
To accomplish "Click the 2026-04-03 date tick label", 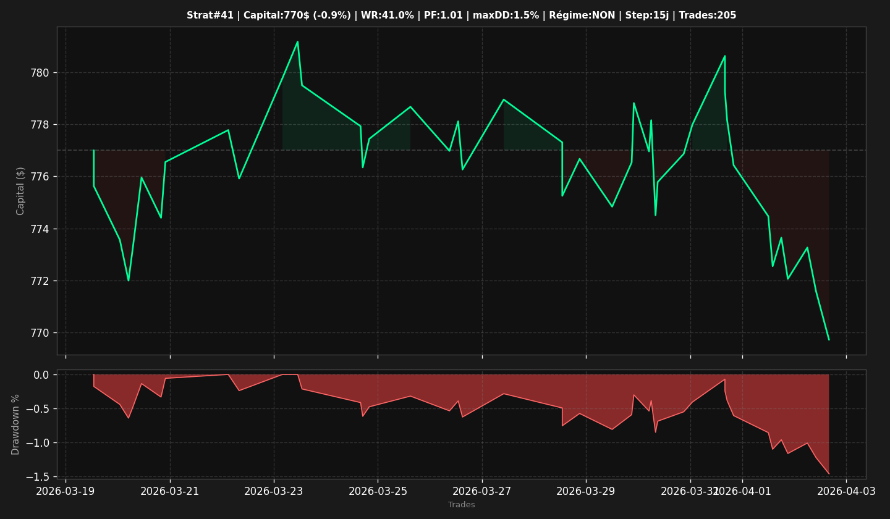I will [x=846, y=491].
